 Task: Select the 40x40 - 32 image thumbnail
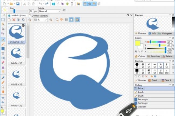(x=17, y=97)
